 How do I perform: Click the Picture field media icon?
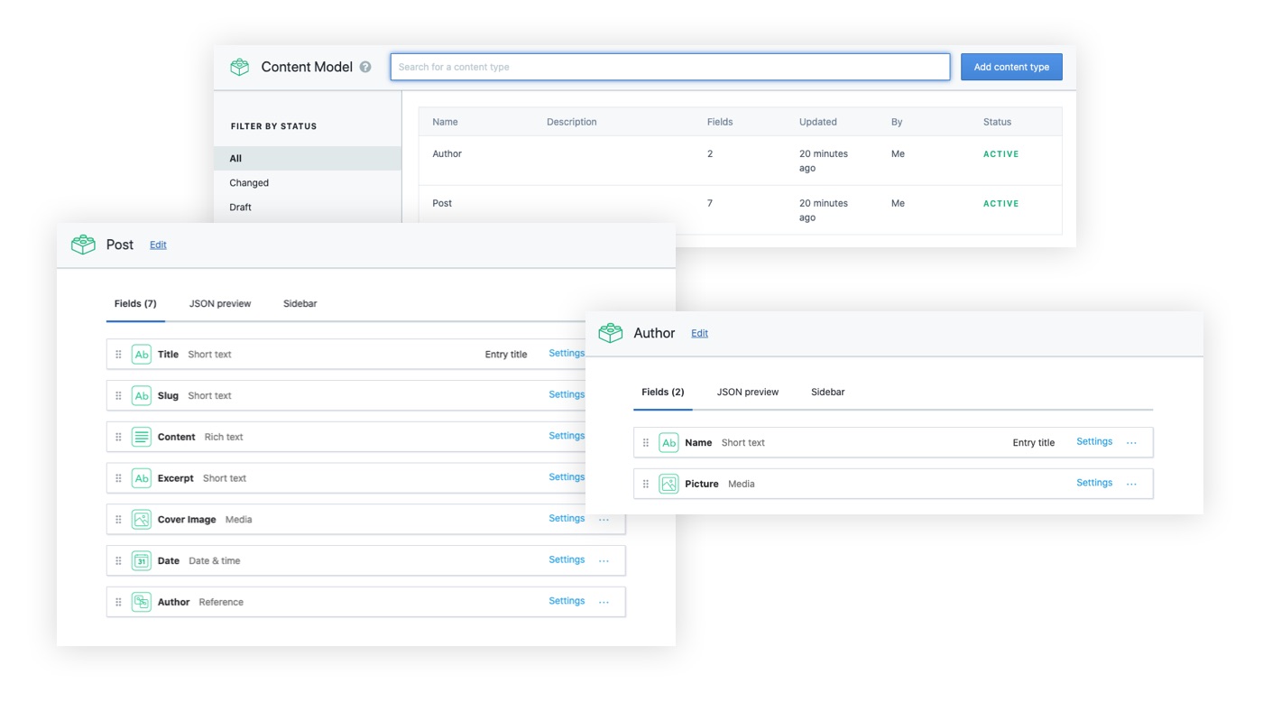(x=668, y=485)
